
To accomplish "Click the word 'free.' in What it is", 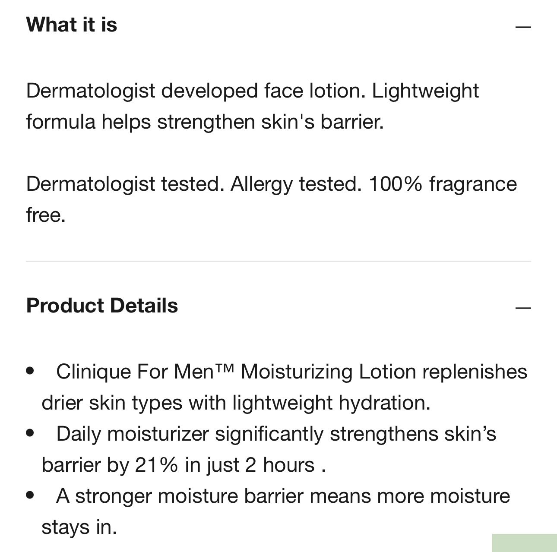I will click(46, 215).
